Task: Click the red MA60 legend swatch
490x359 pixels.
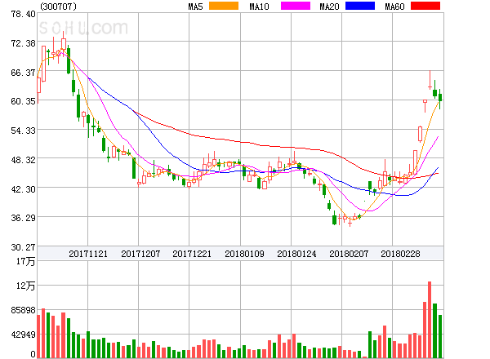Action: 425,6
